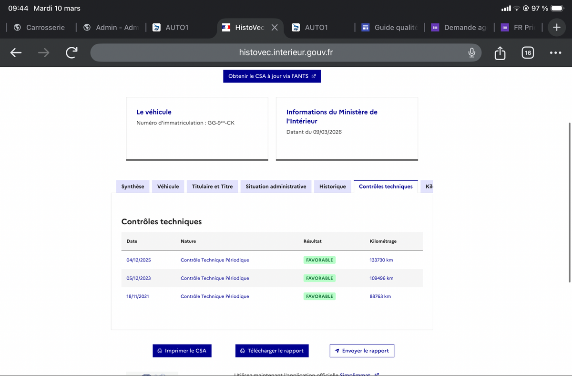Open the Synthèse tab

(x=133, y=187)
